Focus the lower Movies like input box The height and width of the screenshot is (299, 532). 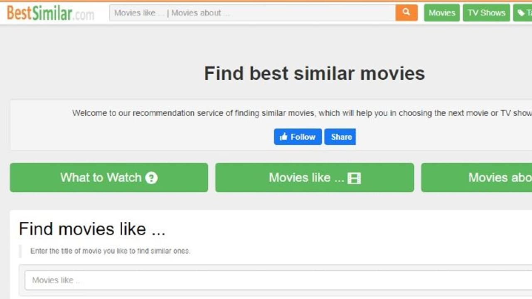(x=274, y=280)
